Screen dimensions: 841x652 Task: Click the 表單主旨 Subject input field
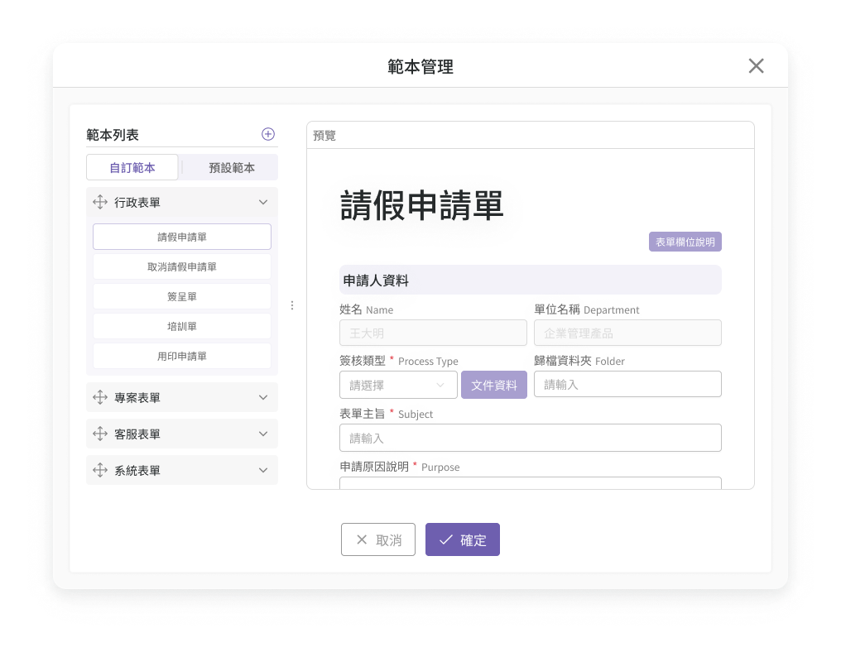tap(530, 438)
